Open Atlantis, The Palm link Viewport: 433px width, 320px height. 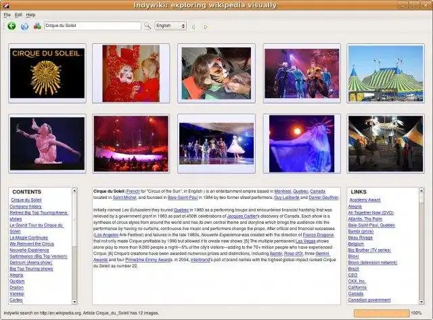pos(365,219)
